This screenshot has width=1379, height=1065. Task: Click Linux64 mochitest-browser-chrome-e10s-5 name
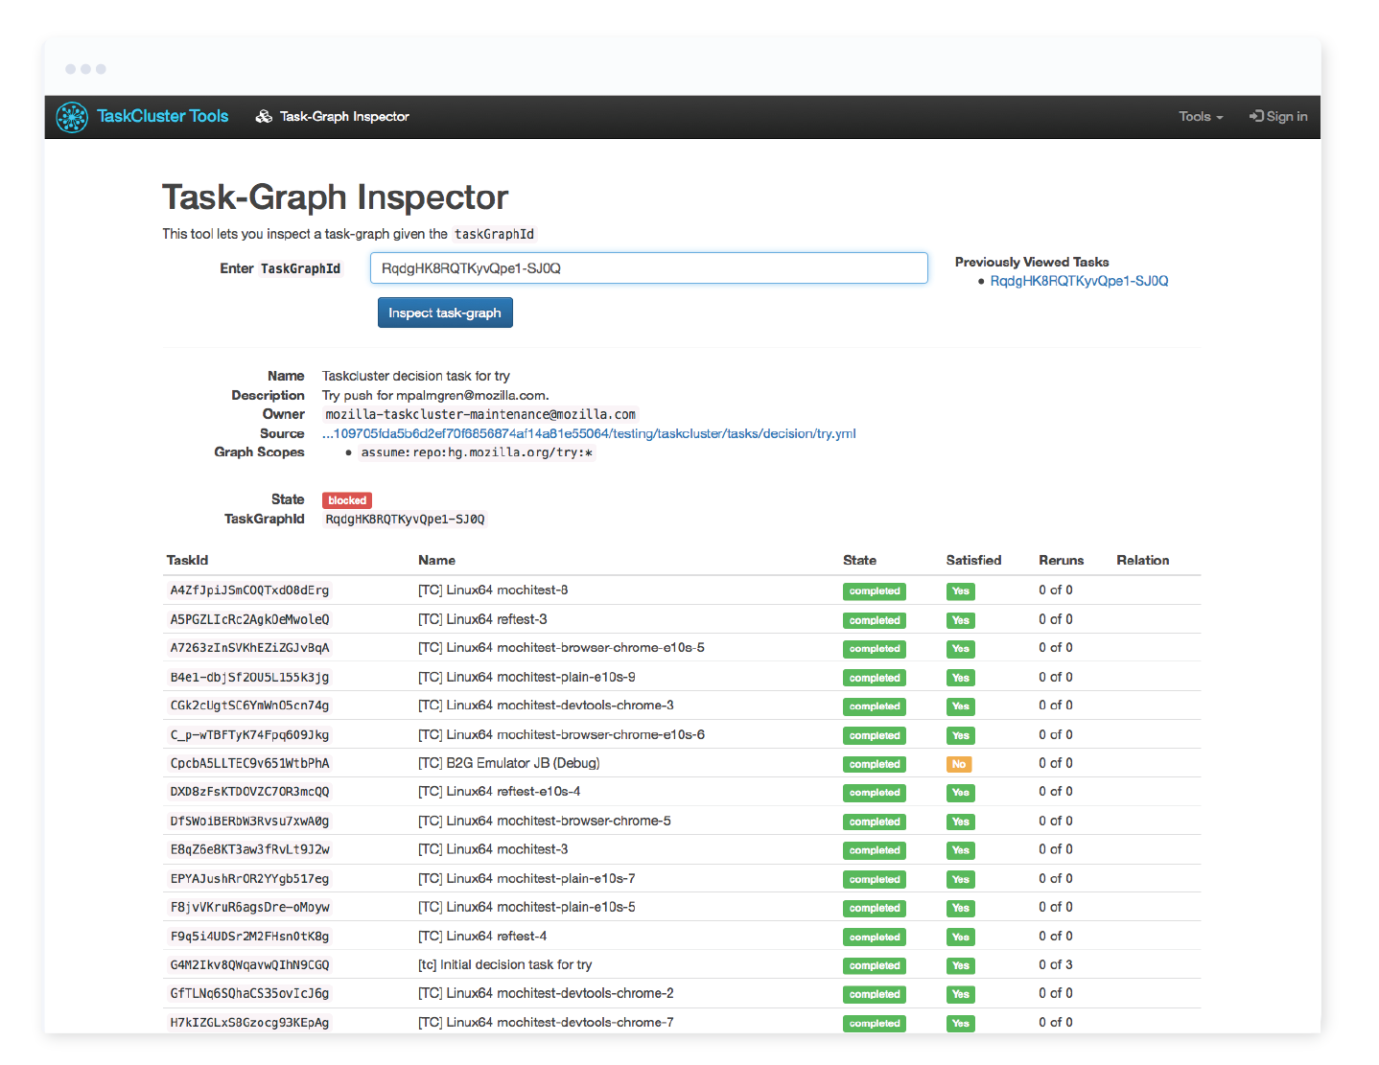pyautogui.click(x=561, y=648)
